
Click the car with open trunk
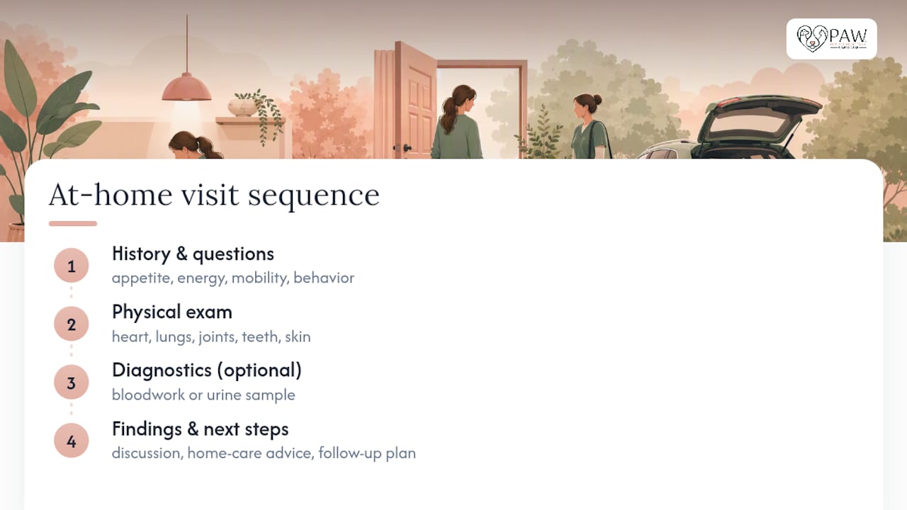click(730, 129)
